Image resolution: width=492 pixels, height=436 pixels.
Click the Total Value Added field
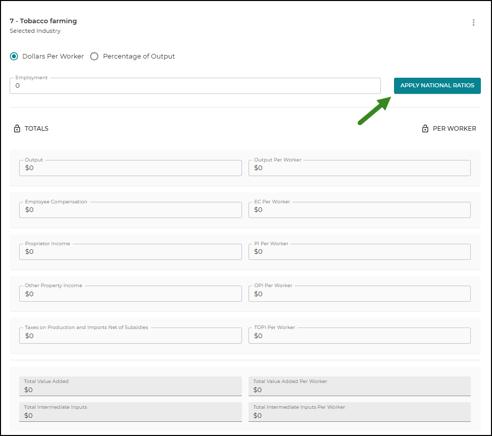pos(130,386)
